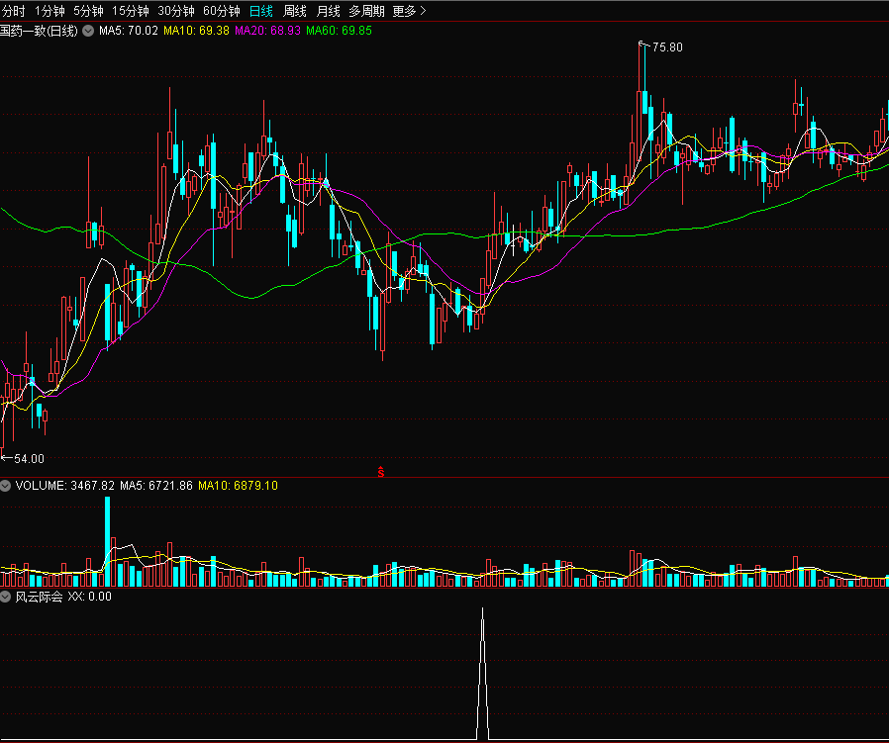Image resolution: width=889 pixels, height=743 pixels.
Task: Switch to 月线 monthly chart
Action: pos(329,11)
